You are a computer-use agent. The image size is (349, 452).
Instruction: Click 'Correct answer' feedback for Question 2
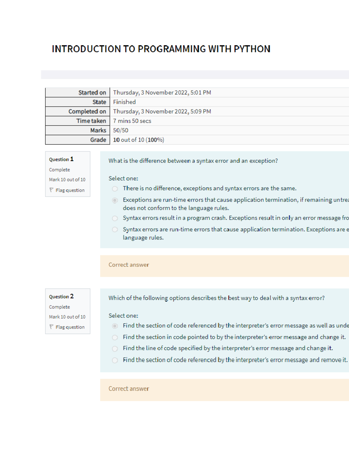point(129,389)
